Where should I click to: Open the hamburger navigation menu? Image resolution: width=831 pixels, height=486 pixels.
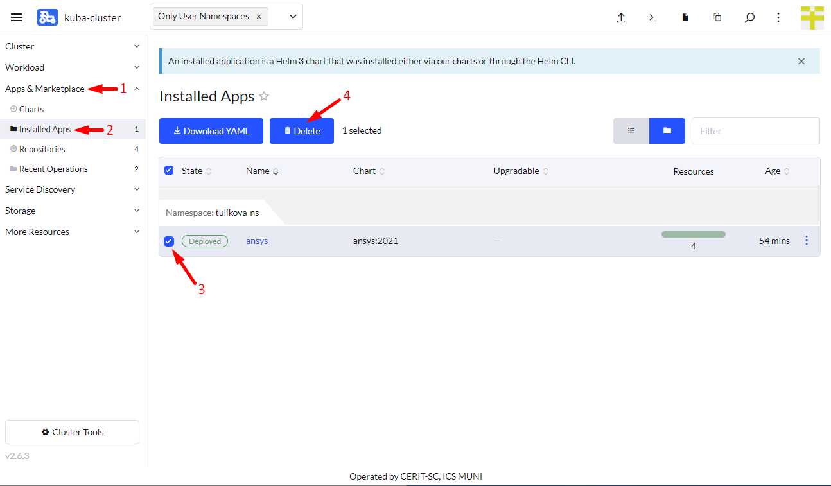17,17
